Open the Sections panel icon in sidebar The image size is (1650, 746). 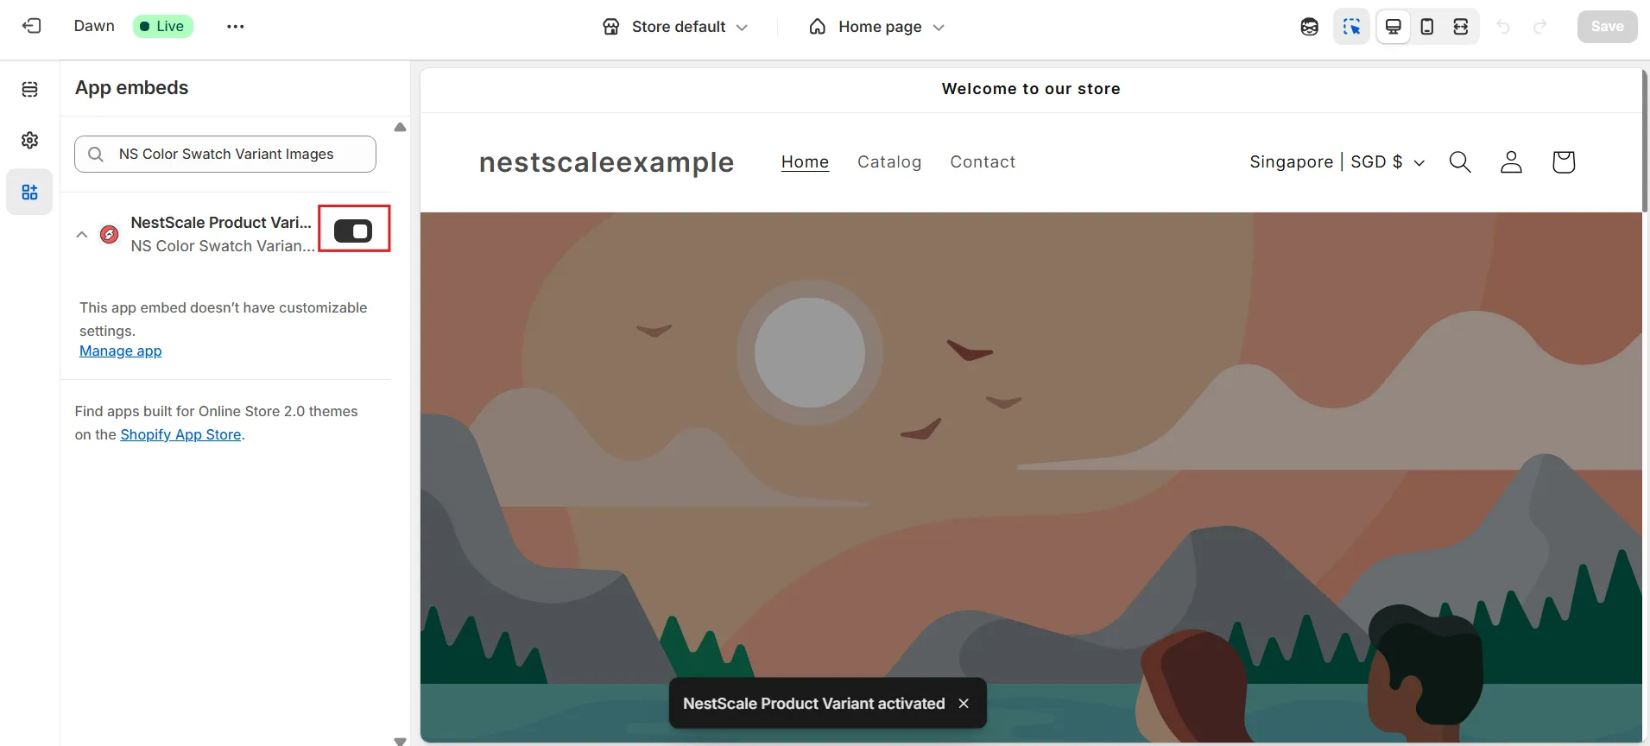tap(30, 90)
